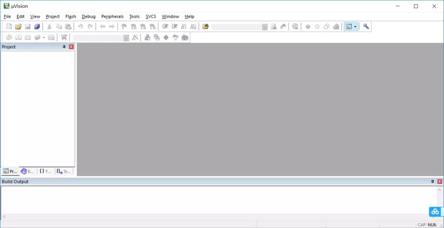Open the Flash menu
This screenshot has height=228, width=444.
(71, 16)
